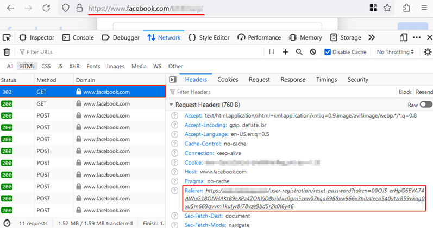Open request blocking icon

click(313, 52)
